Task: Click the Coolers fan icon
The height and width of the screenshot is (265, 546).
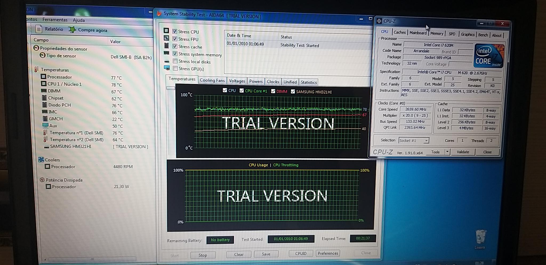Action: coord(41,159)
